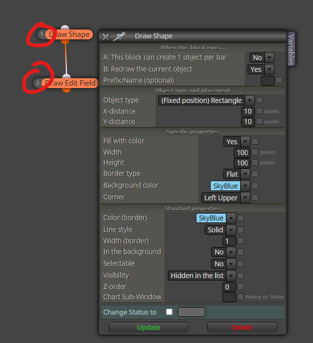This screenshot has width=313, height=343.
Task: Toggle the Width pixels checkbox
Action: click(x=255, y=152)
